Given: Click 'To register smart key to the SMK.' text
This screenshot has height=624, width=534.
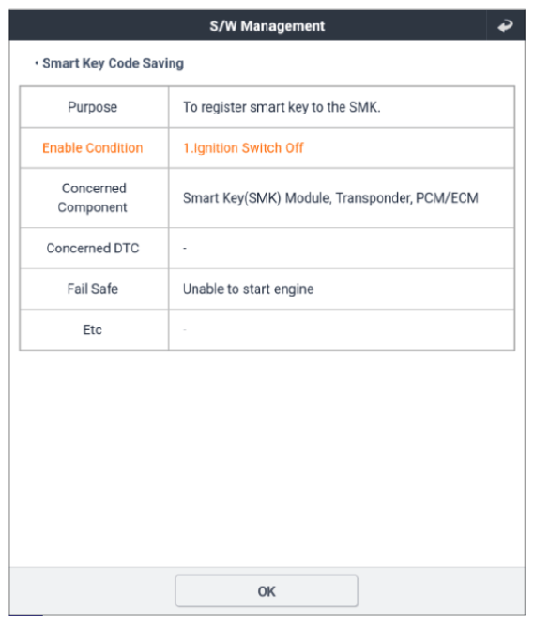Looking at the screenshot, I should click(x=282, y=108).
